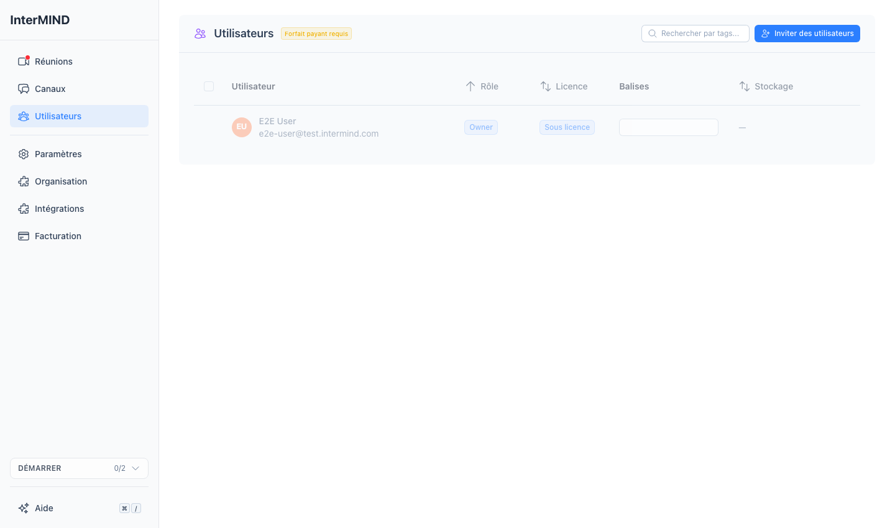
Task: Click the add-user icon on invite button
Action: (x=766, y=34)
